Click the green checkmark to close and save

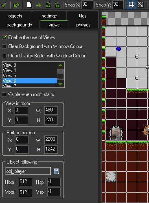pyautogui.click(x=4, y=5)
